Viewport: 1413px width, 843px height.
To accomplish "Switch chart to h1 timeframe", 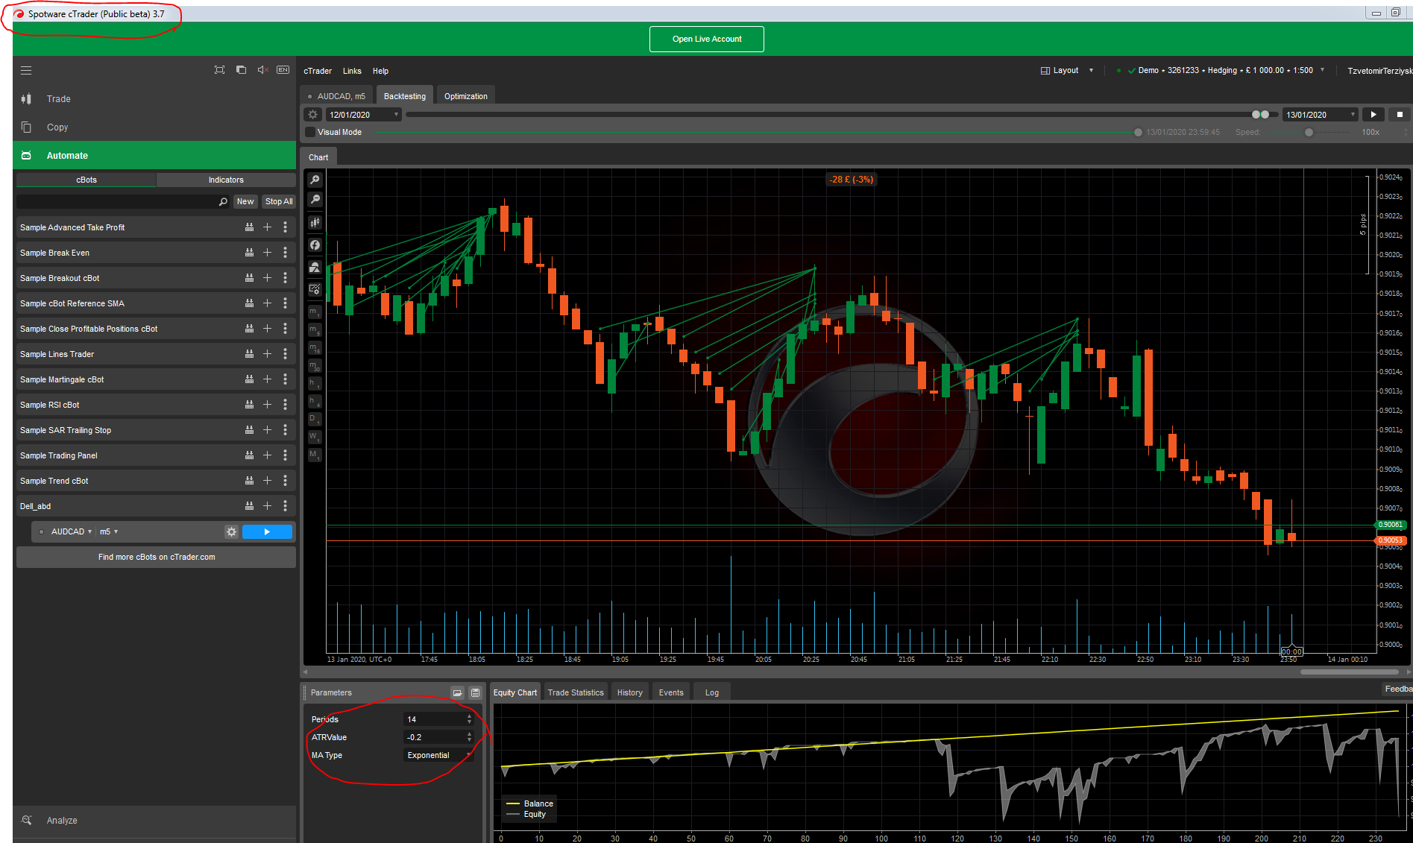I will pos(315,383).
